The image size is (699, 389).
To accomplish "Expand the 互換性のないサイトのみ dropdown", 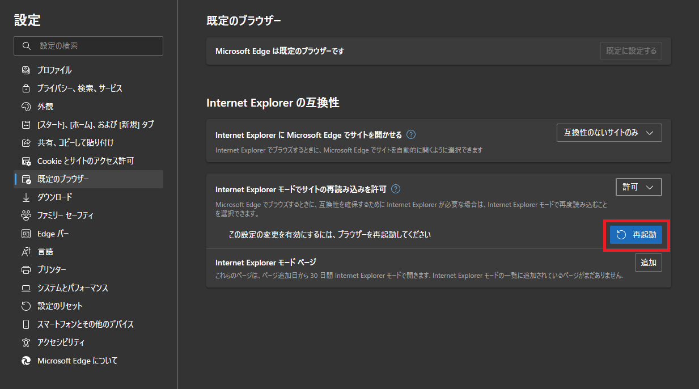I will click(609, 133).
